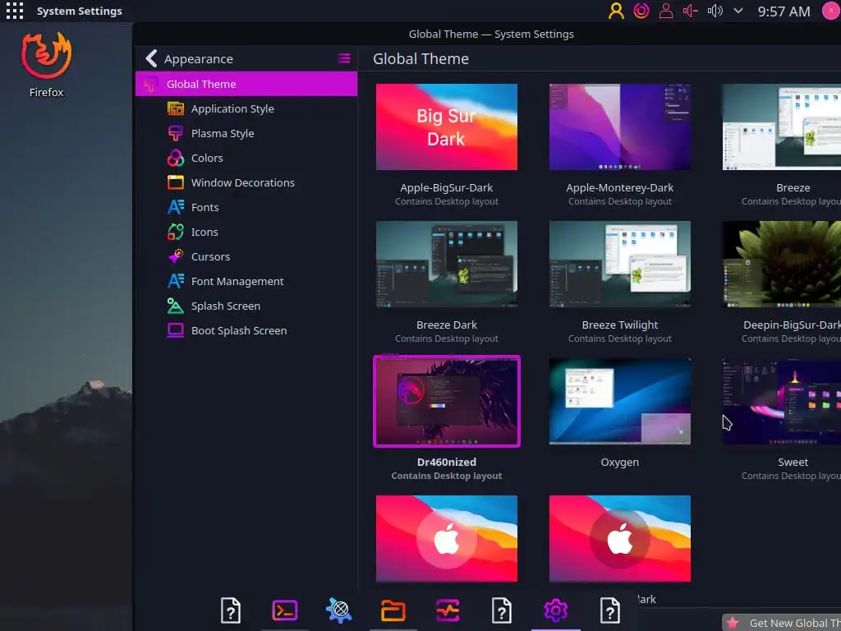The width and height of the screenshot is (841, 631).
Task: Go back using the Appearance back arrow
Action: click(x=152, y=58)
